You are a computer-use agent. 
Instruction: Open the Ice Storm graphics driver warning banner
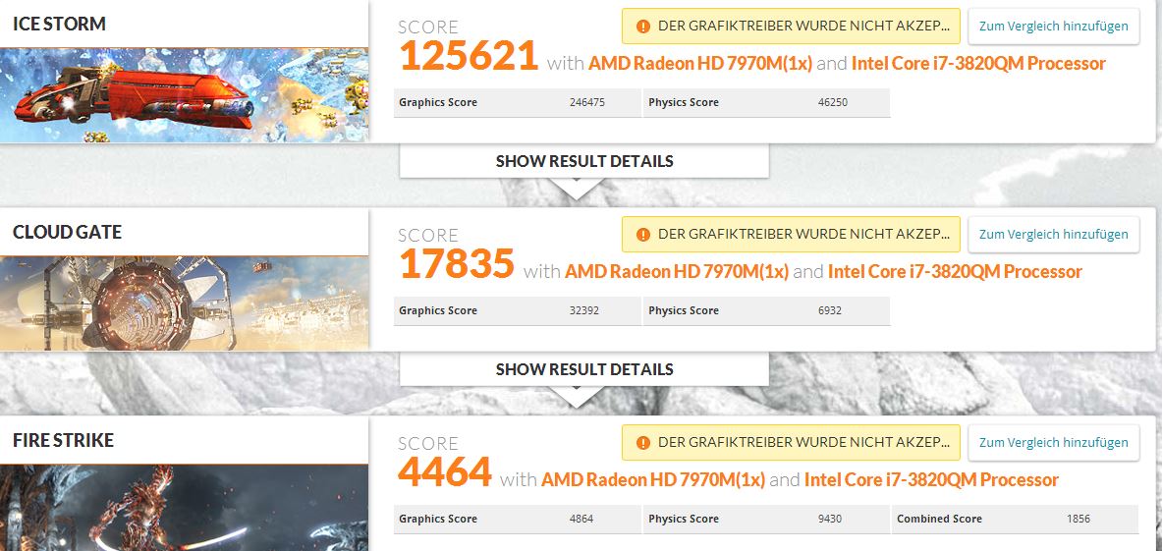791,26
